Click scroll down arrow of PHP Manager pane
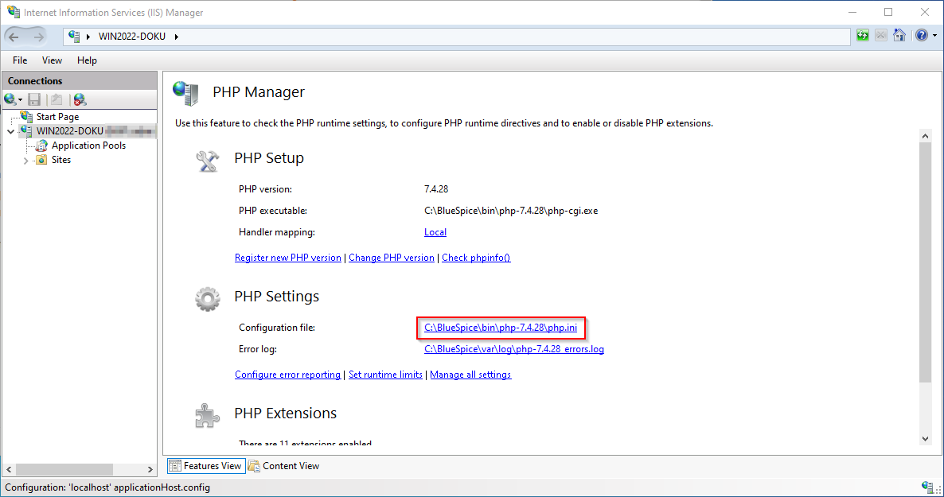 tap(926, 439)
